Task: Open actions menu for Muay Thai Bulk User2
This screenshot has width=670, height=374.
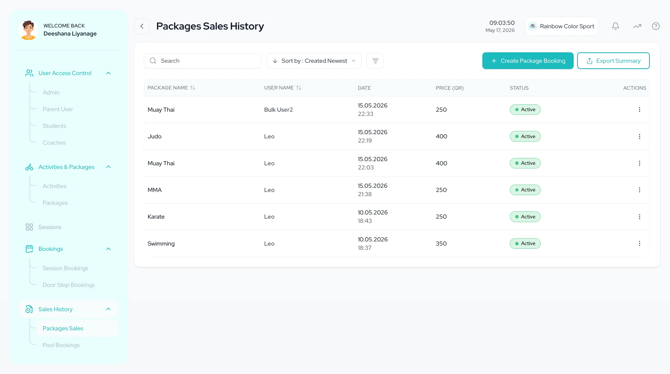Action: point(639,110)
